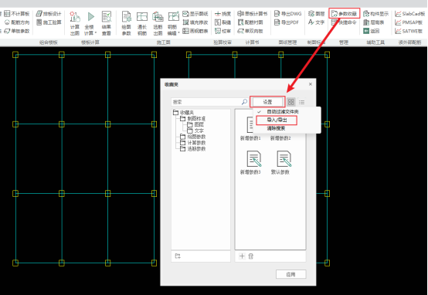Click the add plus icon below parameter list

(242, 256)
